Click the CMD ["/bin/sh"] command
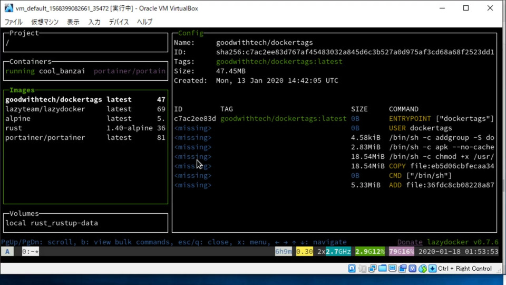The image size is (506, 285). [421, 175]
